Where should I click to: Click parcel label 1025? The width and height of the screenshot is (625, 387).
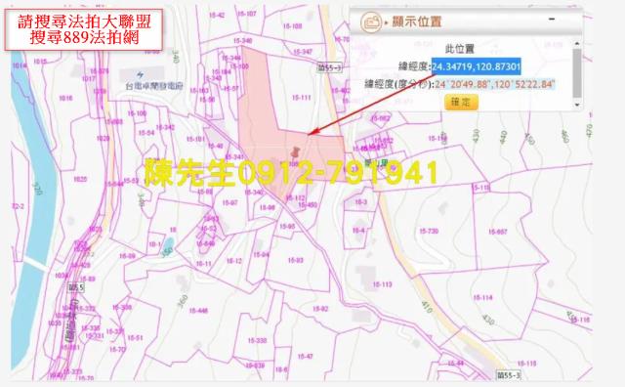(80, 179)
